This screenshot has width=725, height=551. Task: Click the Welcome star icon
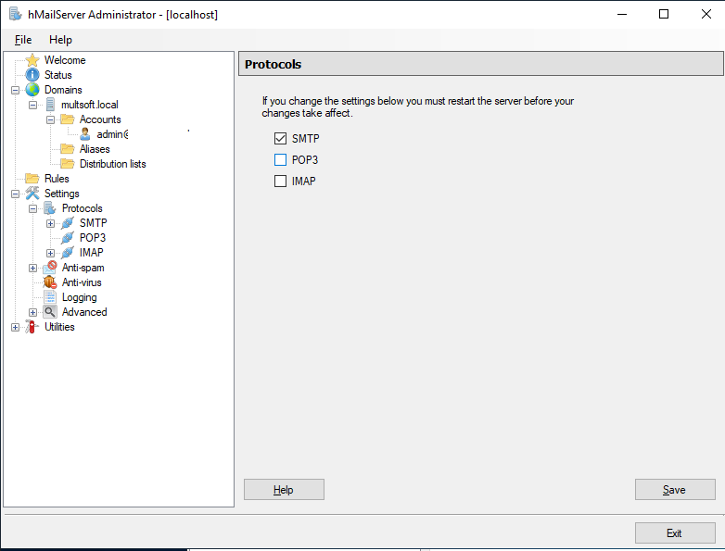[32, 60]
